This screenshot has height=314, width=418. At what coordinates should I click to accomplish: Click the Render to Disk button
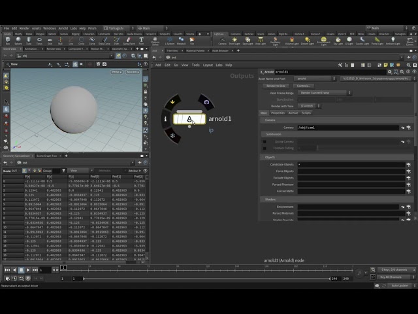276,86
